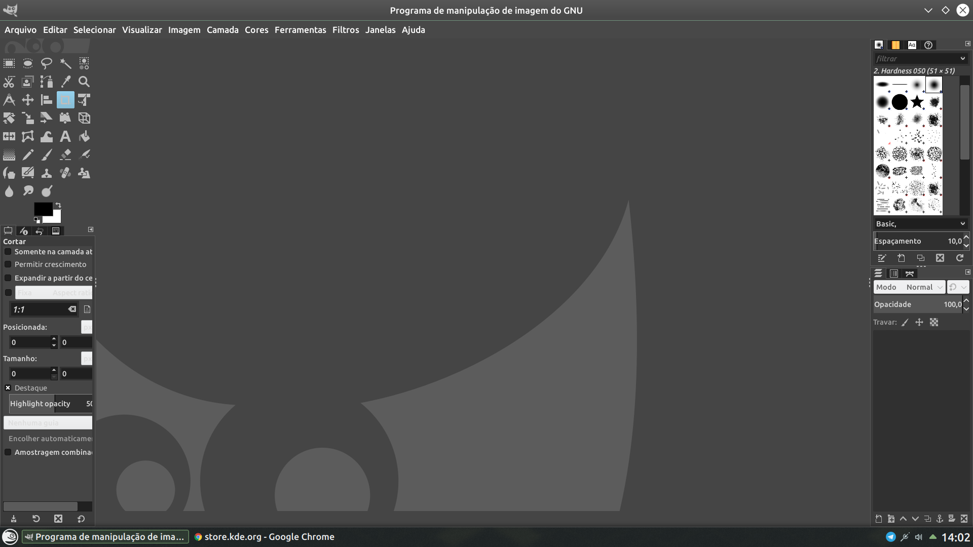This screenshot has width=973, height=547.
Task: Select the Blur/Sharpen droplet tool
Action: click(9, 191)
